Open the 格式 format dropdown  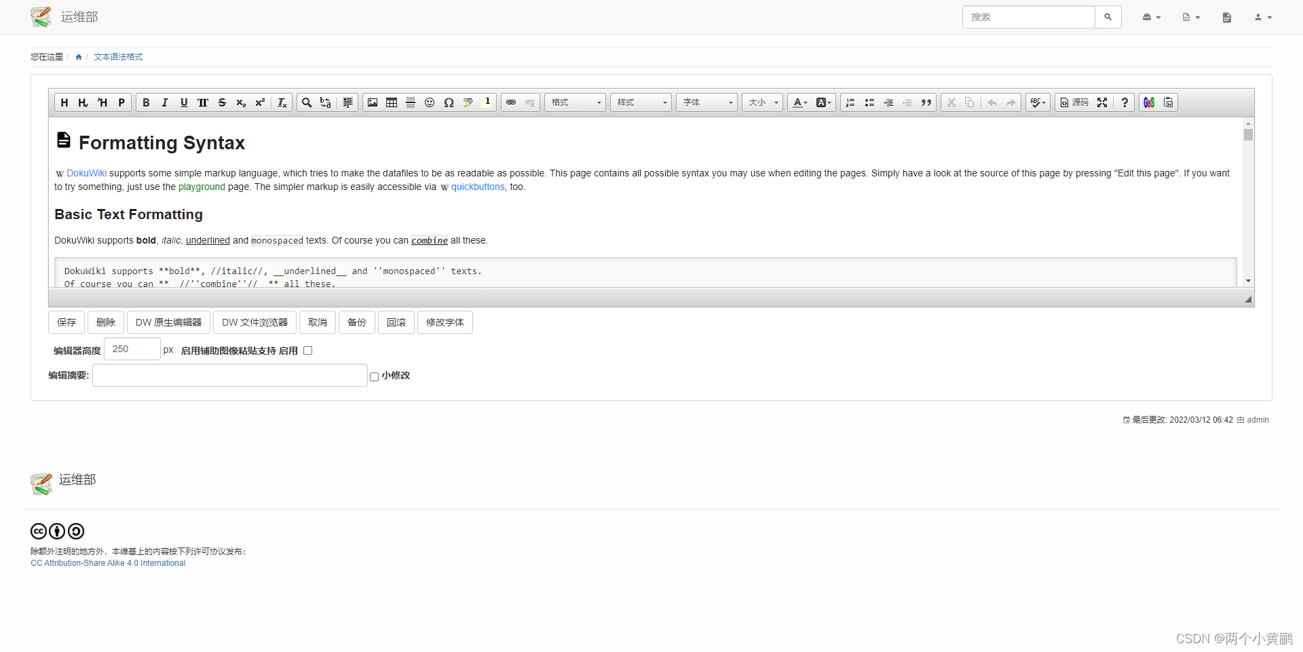[575, 102]
